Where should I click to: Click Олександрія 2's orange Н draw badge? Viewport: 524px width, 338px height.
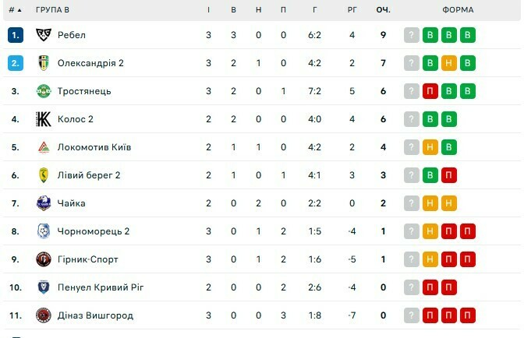coord(448,63)
